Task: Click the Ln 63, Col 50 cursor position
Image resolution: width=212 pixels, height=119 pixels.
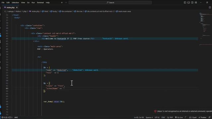Action: click(x=139, y=117)
